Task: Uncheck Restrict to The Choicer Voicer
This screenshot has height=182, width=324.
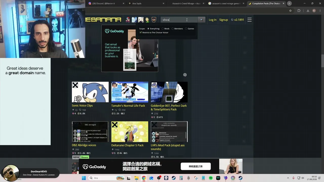Action: [x=141, y=32]
